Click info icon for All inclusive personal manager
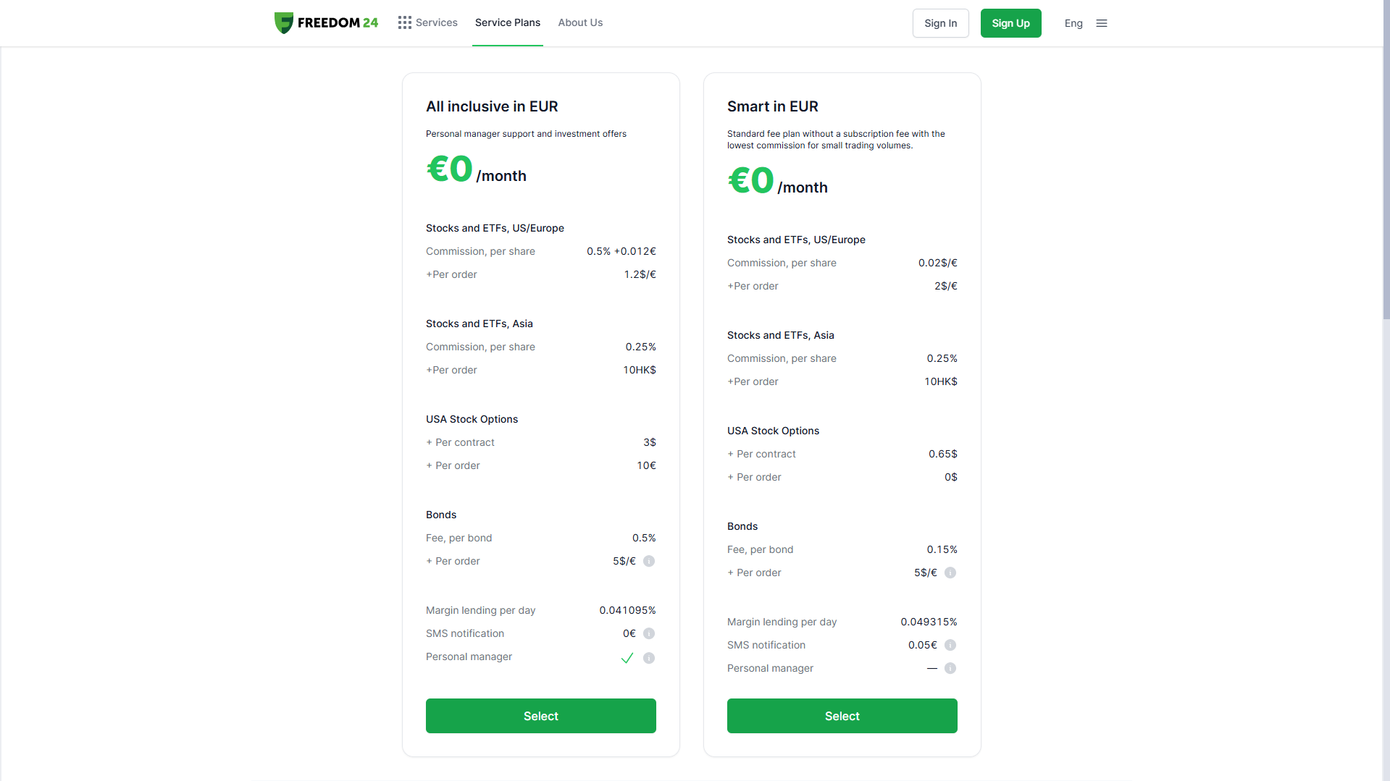The height and width of the screenshot is (781, 1390). (649, 658)
